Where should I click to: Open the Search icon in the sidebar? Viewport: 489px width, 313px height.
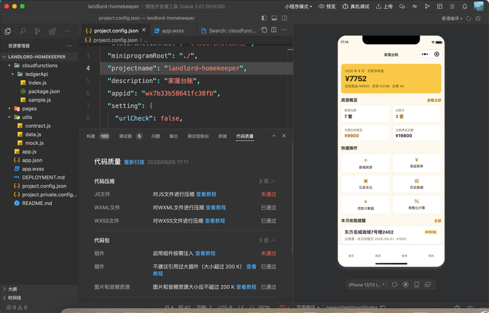click(23, 31)
